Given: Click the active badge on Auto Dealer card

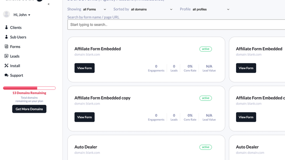Looking at the screenshot, I should pos(206,147).
